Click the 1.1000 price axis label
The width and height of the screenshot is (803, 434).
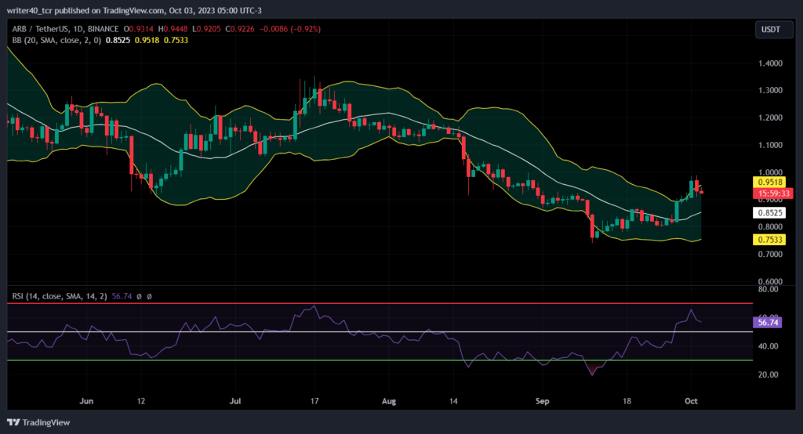click(x=770, y=146)
